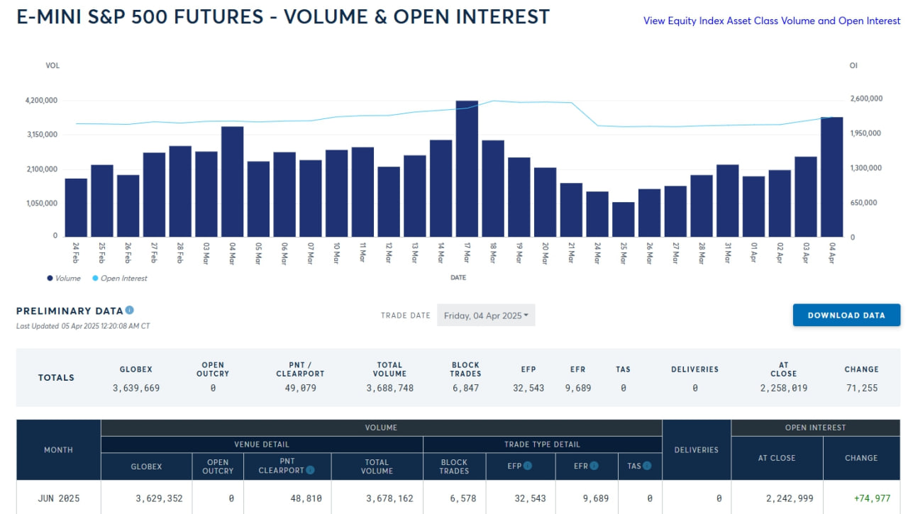Click the totals 6,847 block trades value
908x514 pixels.
coord(466,388)
